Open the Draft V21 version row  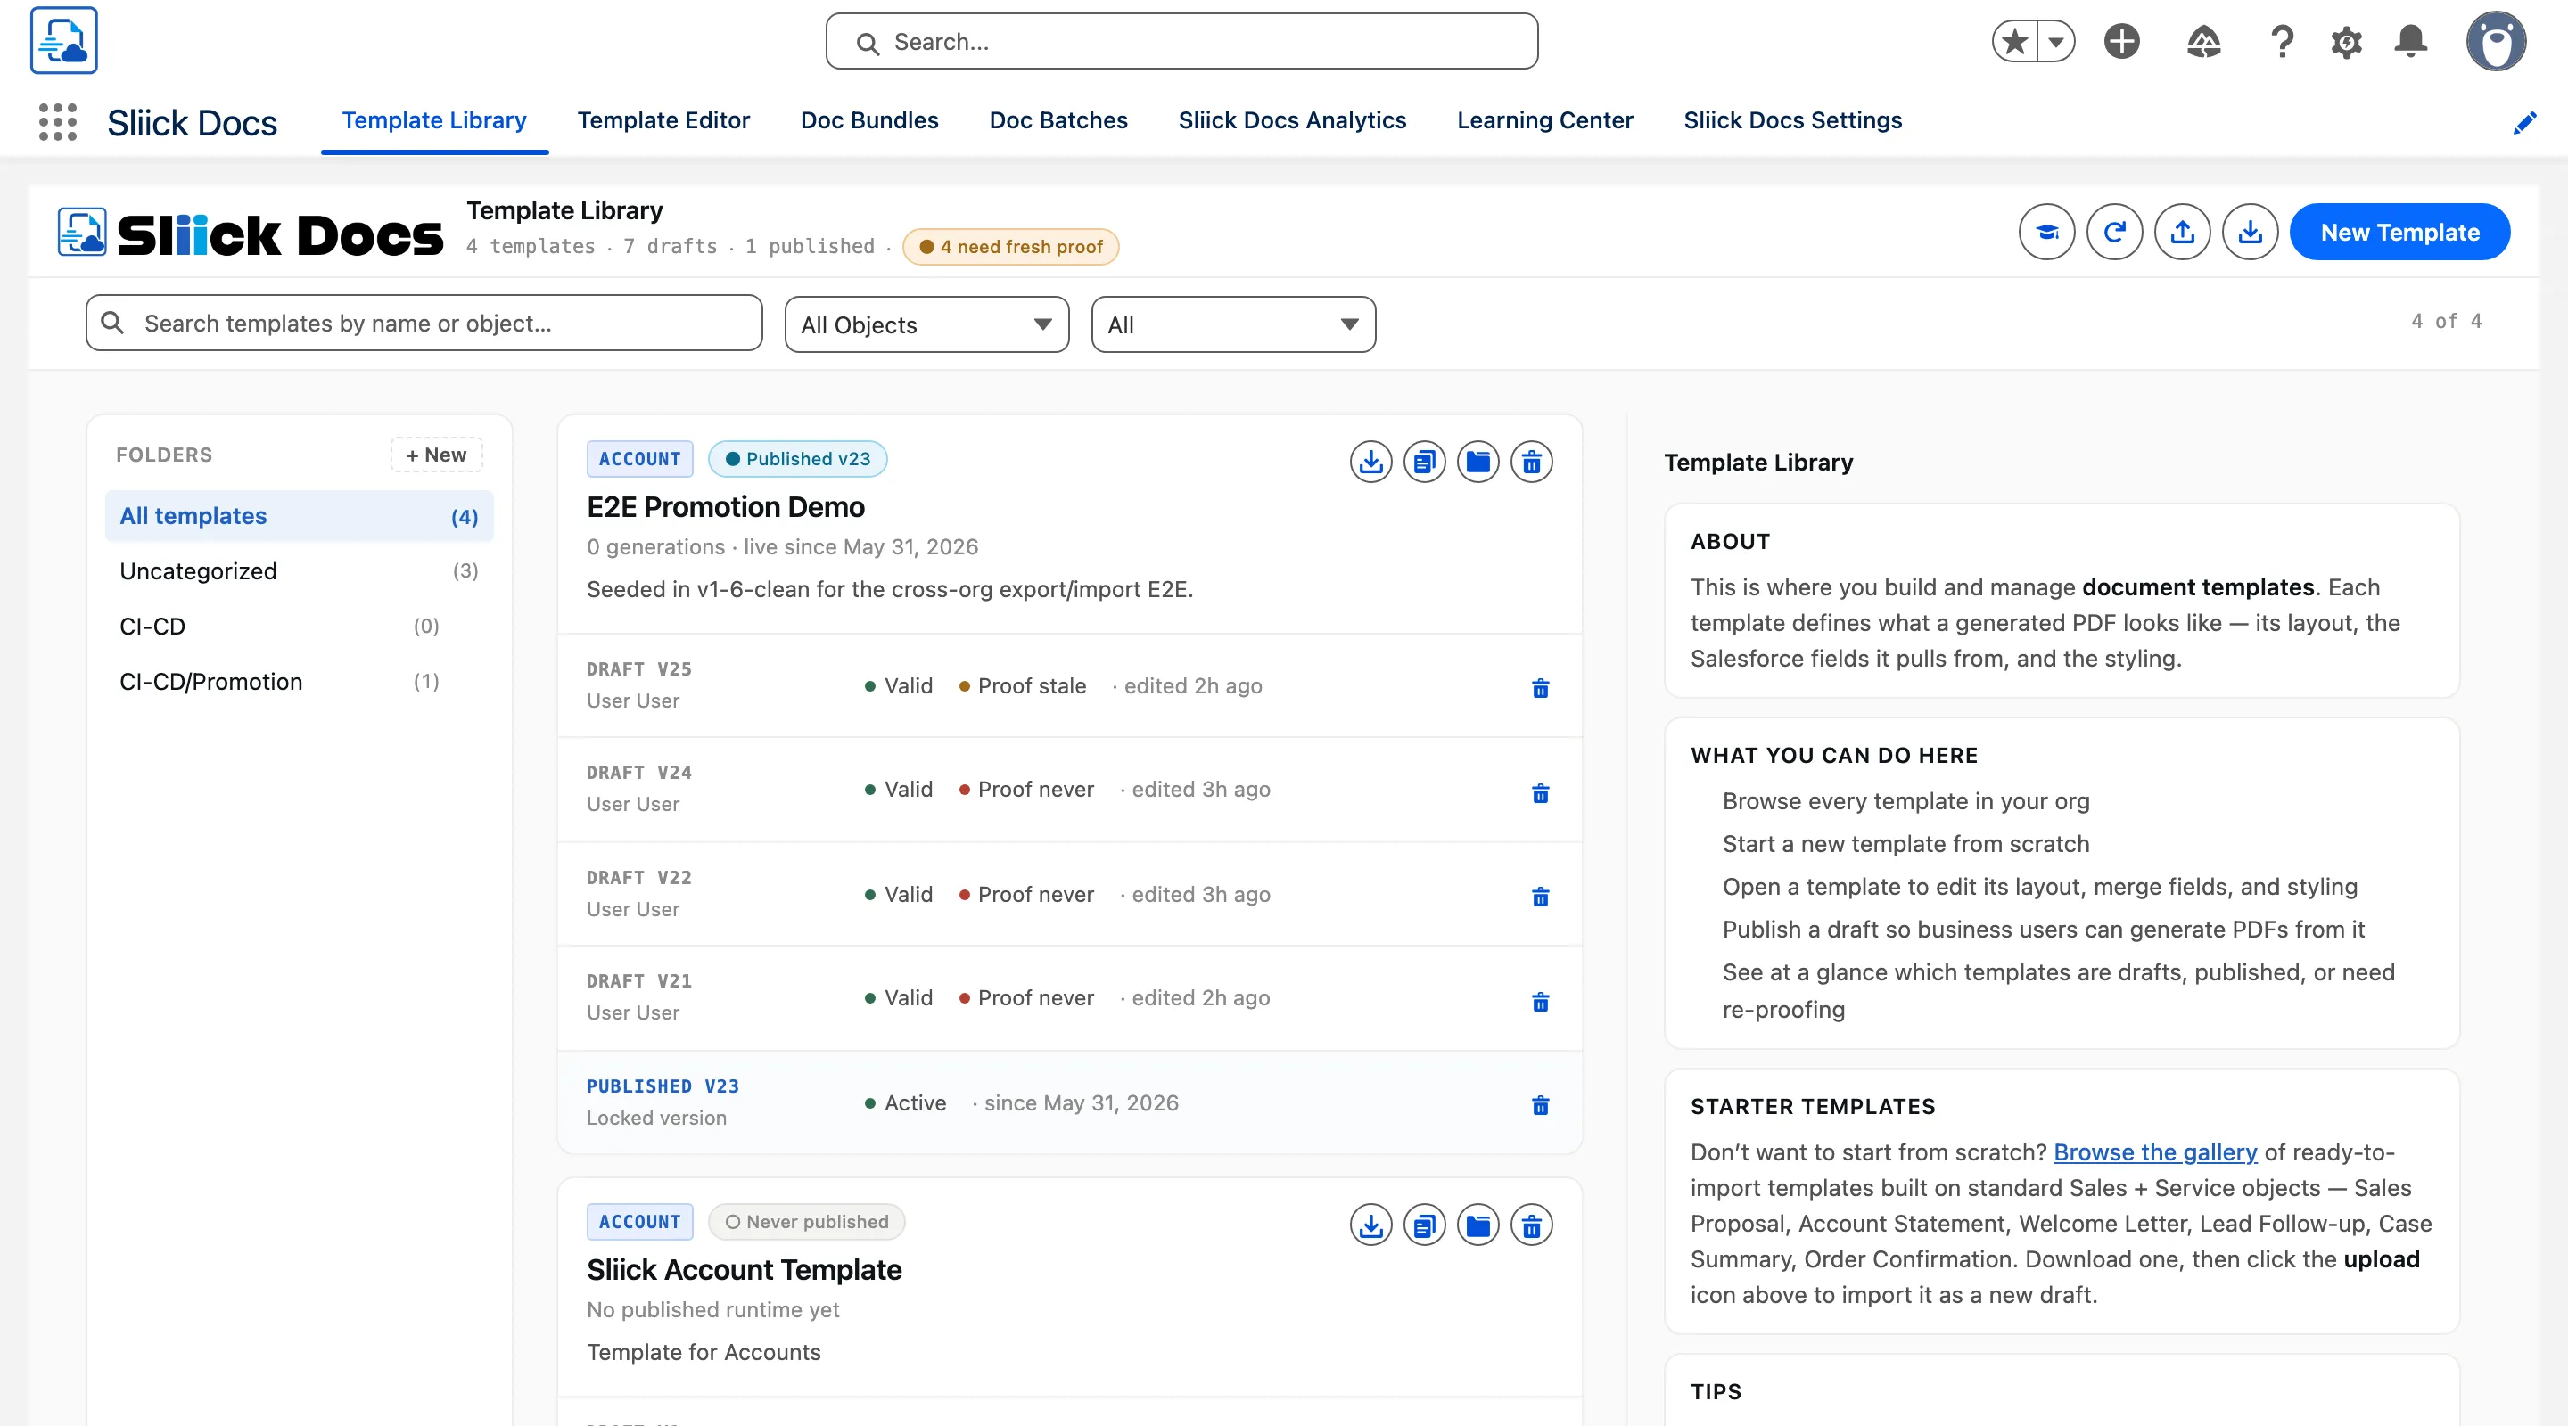1069,998
